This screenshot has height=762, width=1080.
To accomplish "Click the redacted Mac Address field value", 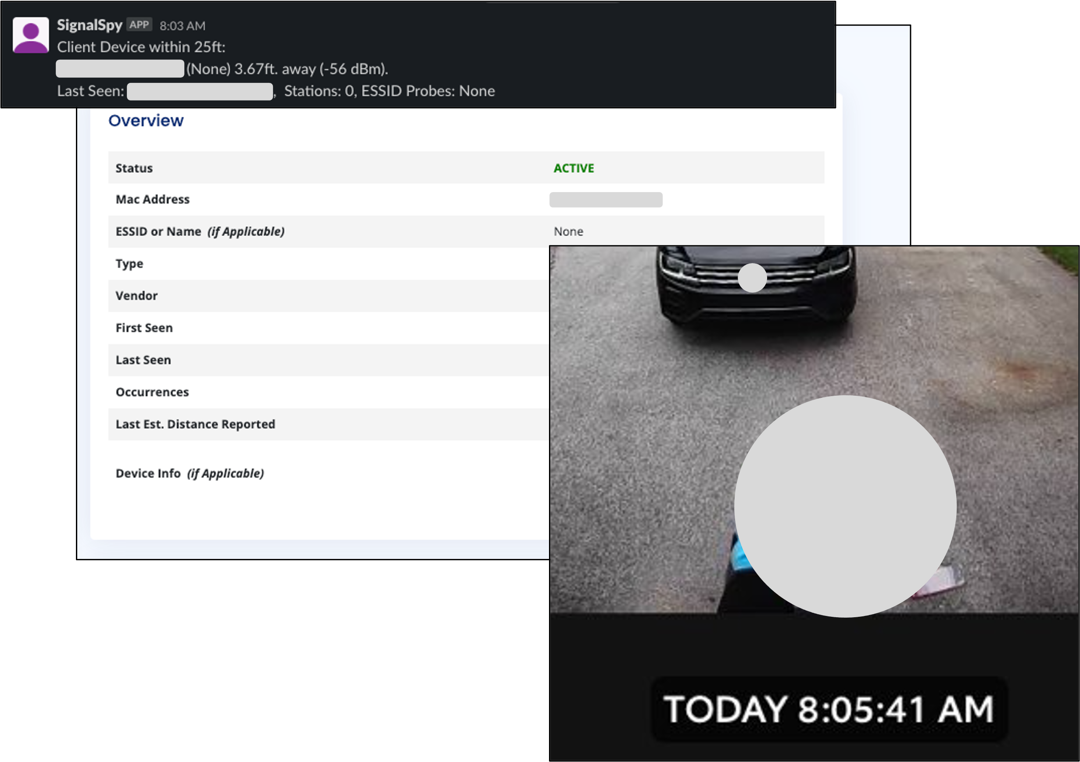I will pyautogui.click(x=605, y=200).
